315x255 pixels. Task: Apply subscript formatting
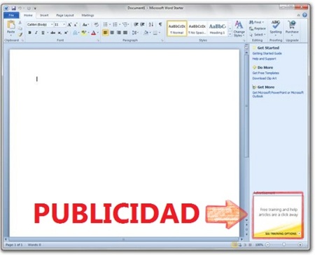click(59, 33)
